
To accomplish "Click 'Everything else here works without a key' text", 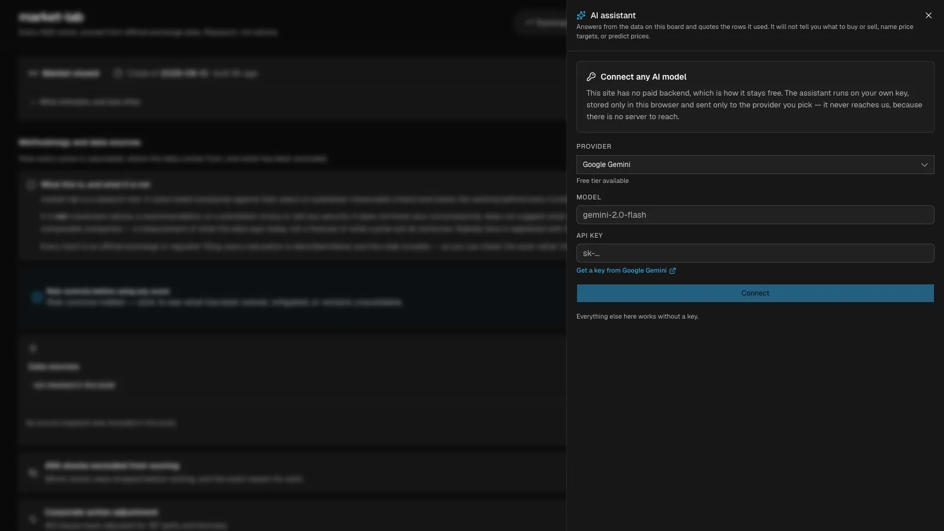I will (x=637, y=316).
